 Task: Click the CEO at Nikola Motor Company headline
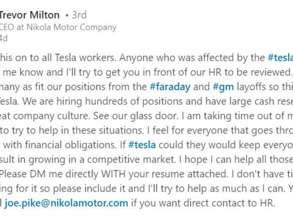pos(58,27)
